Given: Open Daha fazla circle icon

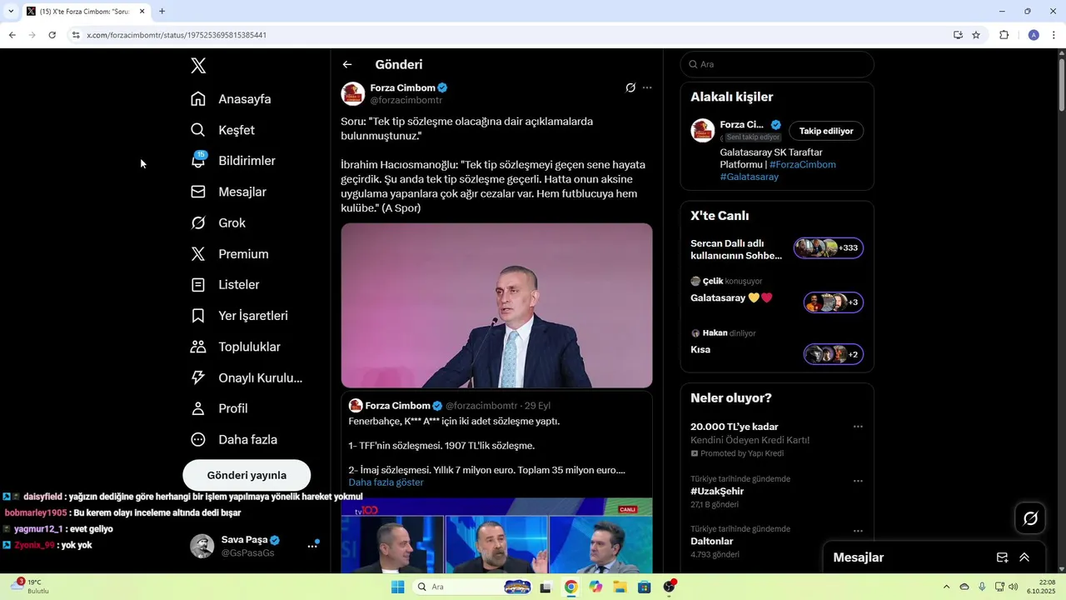Looking at the screenshot, I should point(198,440).
